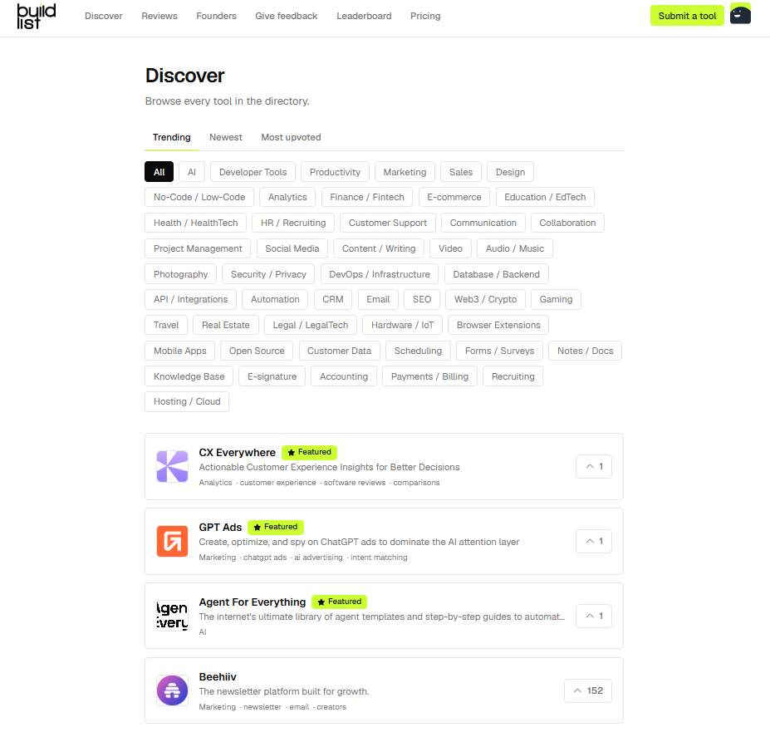Filter by Hosting / Cloud

187,401
